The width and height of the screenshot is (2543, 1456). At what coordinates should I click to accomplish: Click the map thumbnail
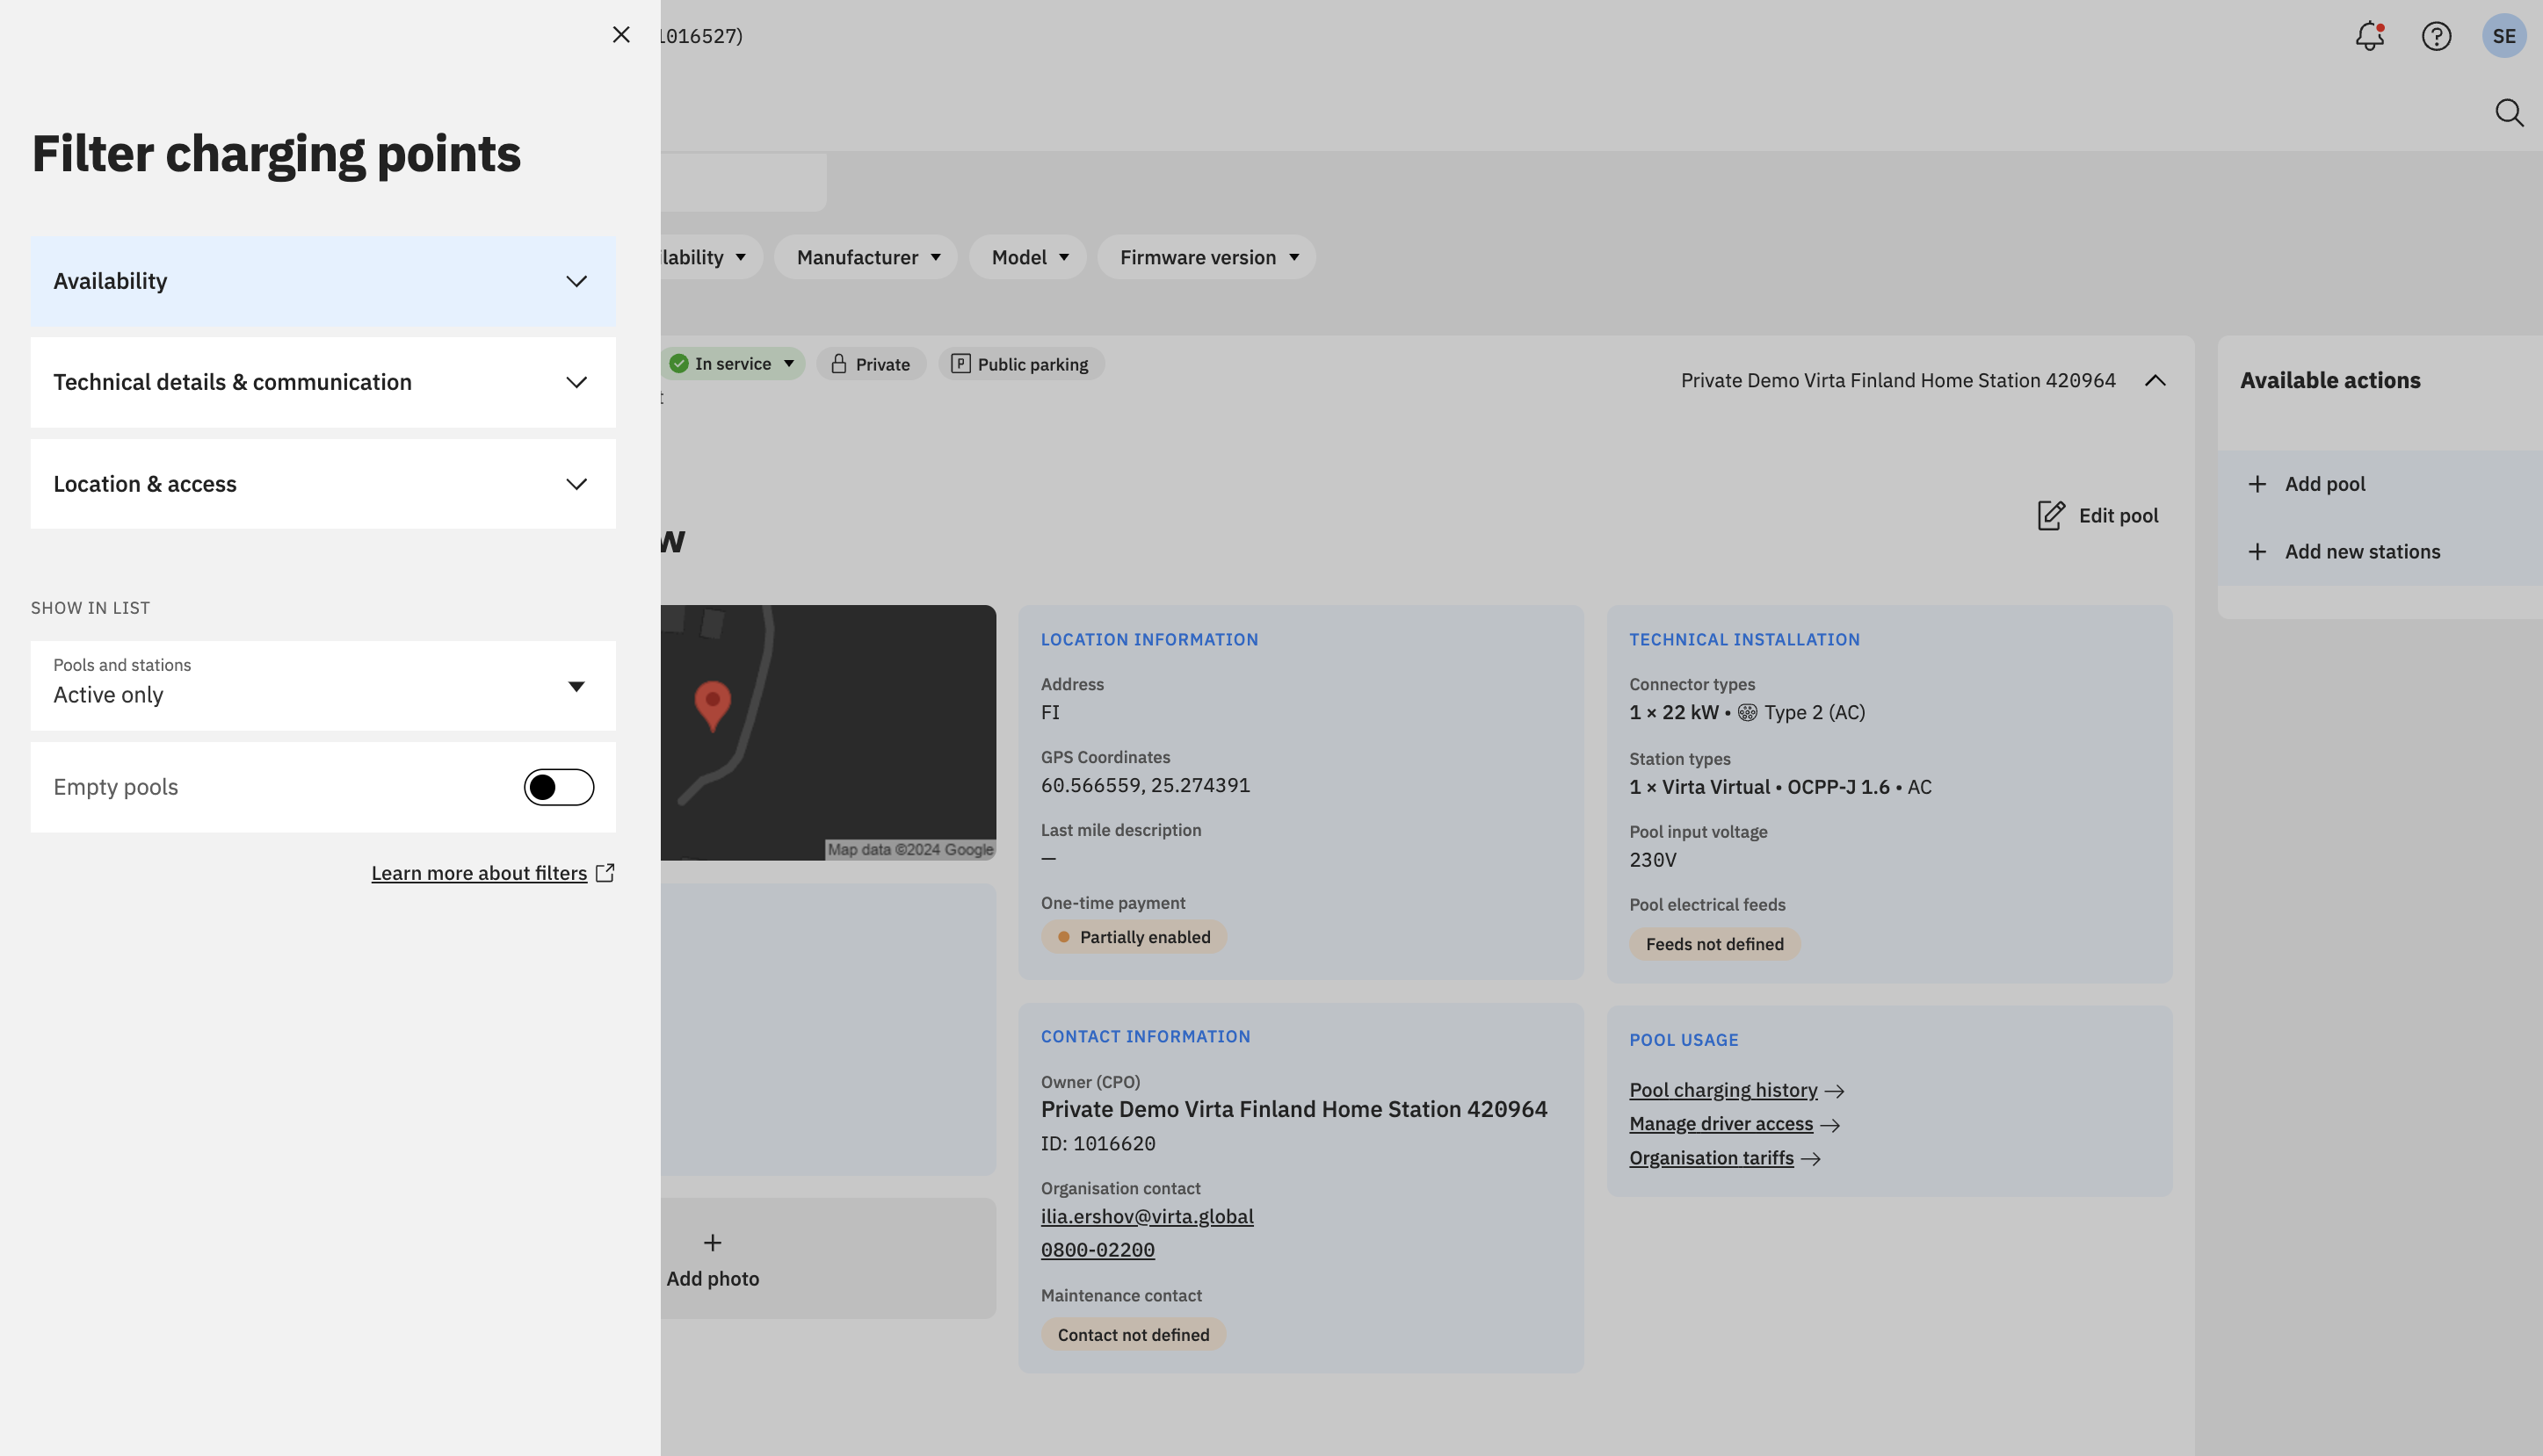[828, 732]
